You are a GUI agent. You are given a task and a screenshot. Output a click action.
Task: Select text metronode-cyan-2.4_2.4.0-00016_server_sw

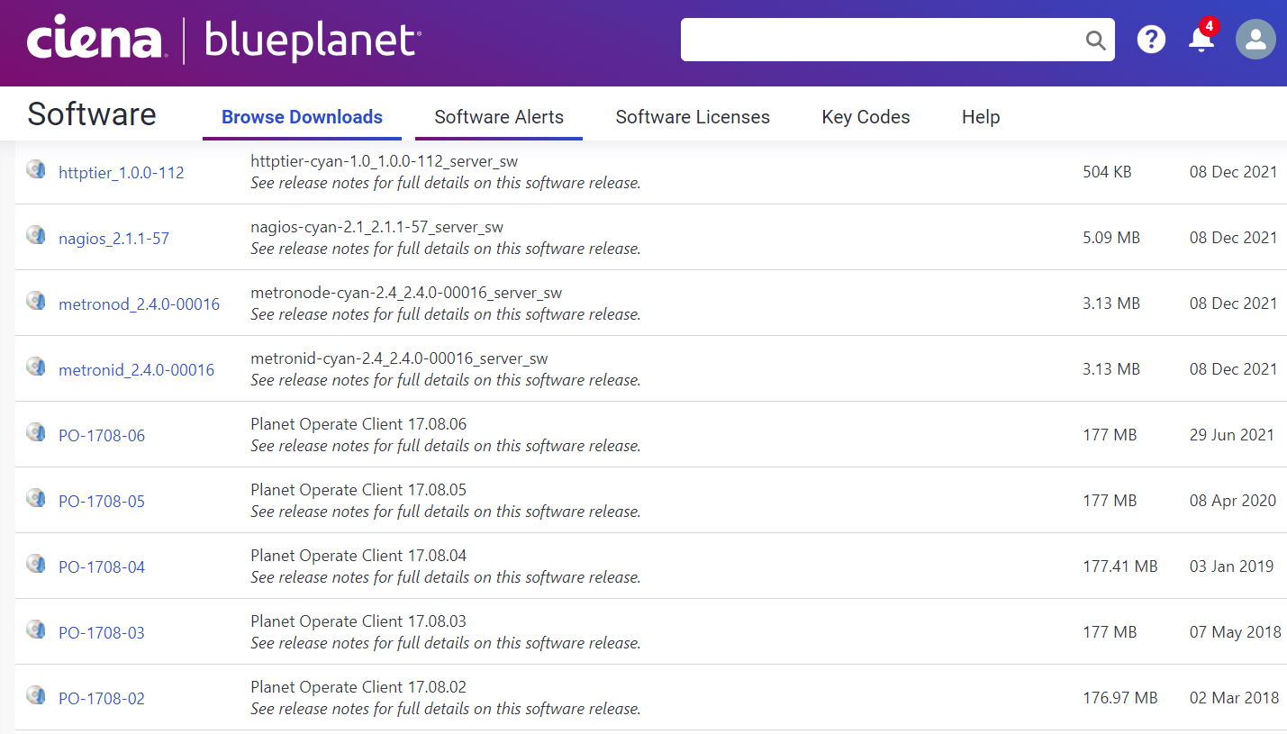[x=406, y=293]
